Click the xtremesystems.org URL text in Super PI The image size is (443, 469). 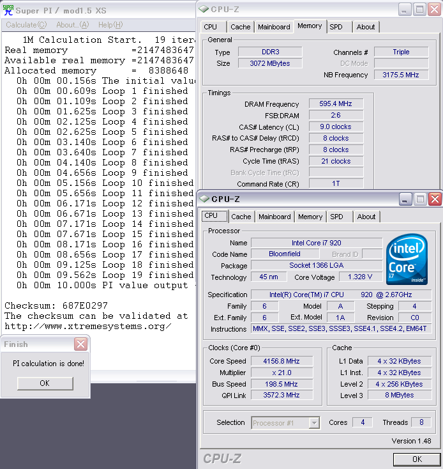(88, 327)
